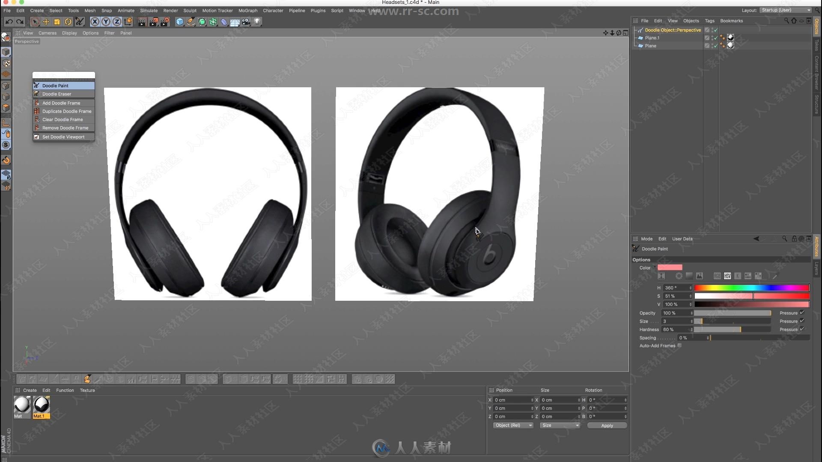The height and width of the screenshot is (462, 822).
Task: Click the Spline Pen tool icon
Action: (x=191, y=21)
